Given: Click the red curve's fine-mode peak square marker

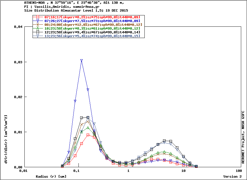Looking at the screenshot, I should coord(88,135).
